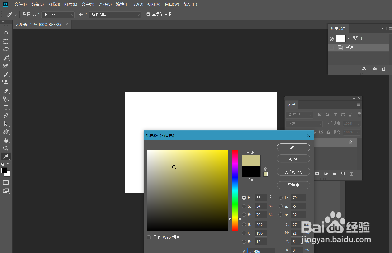The height and width of the screenshot is (253, 392).
Task: Select the Move tool
Action: [x=6, y=33]
